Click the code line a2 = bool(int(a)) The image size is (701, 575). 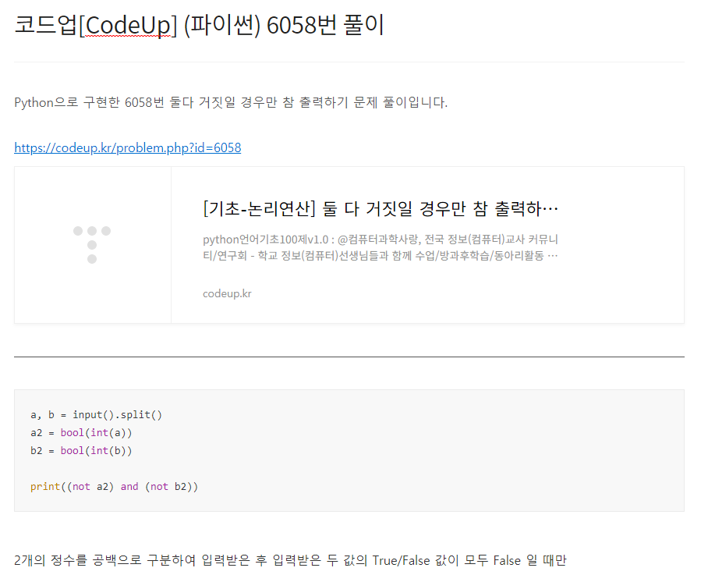click(x=81, y=433)
